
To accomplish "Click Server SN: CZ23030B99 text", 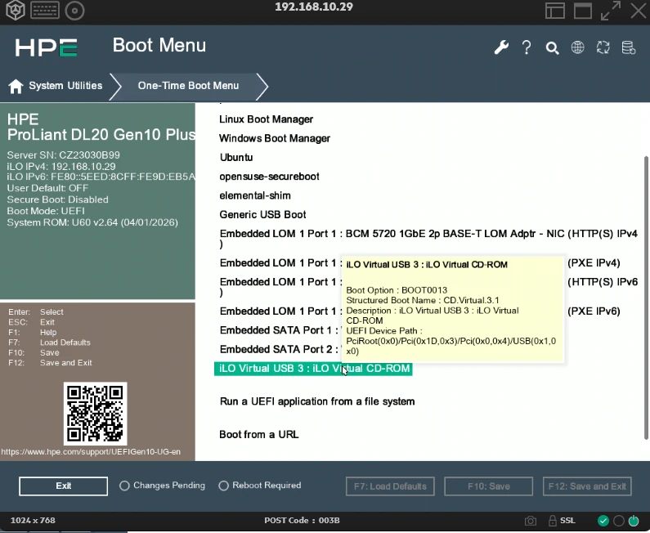I will coord(64,155).
